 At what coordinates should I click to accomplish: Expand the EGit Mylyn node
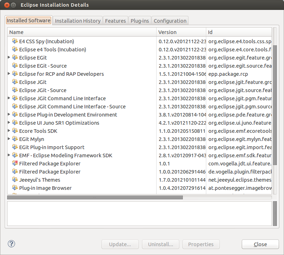[x=9, y=138]
